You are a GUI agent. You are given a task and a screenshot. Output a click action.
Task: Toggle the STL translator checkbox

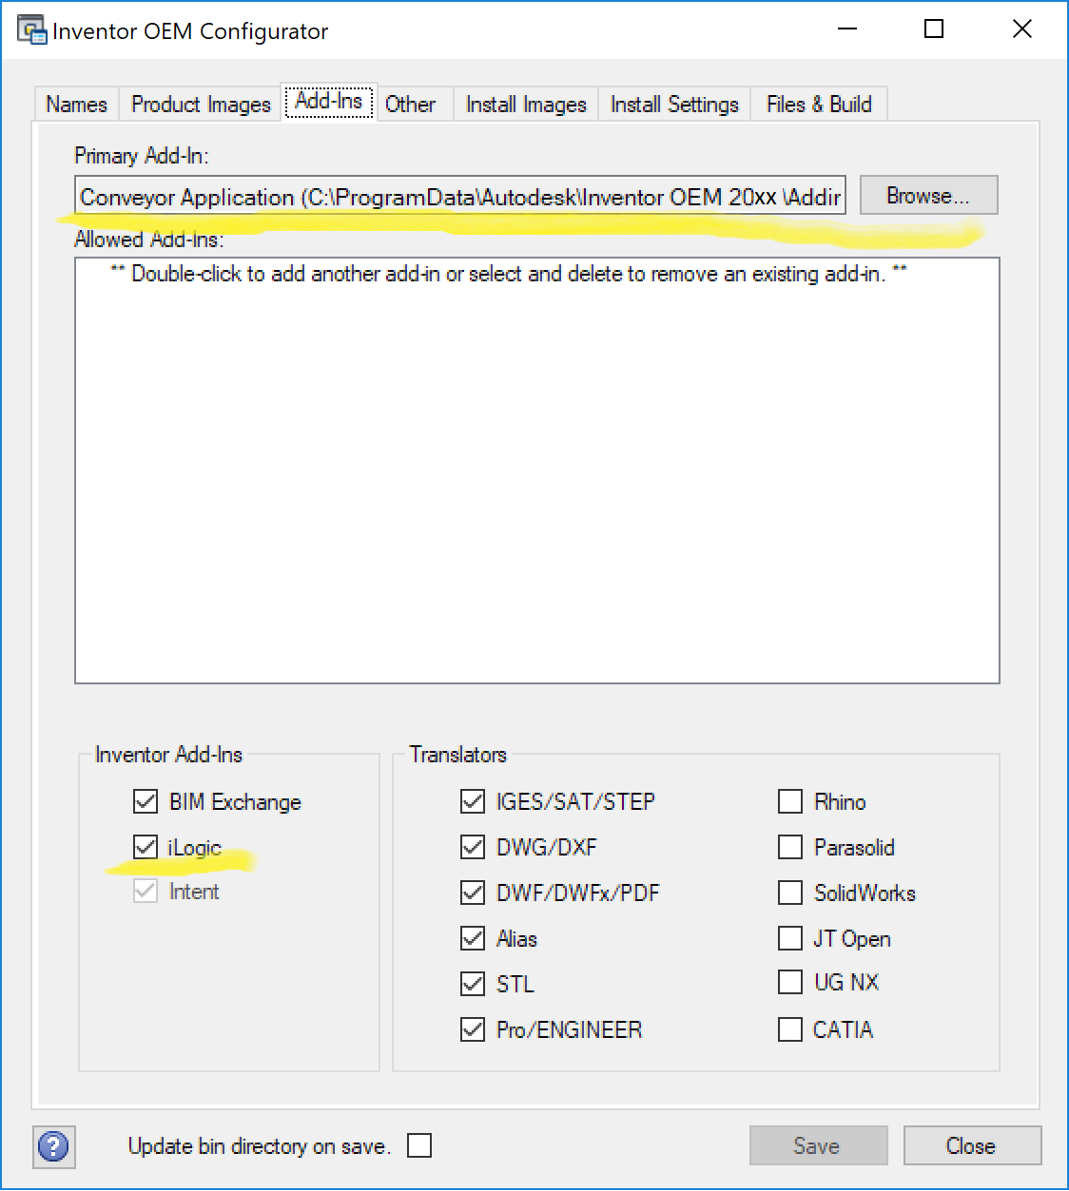pyautogui.click(x=473, y=984)
